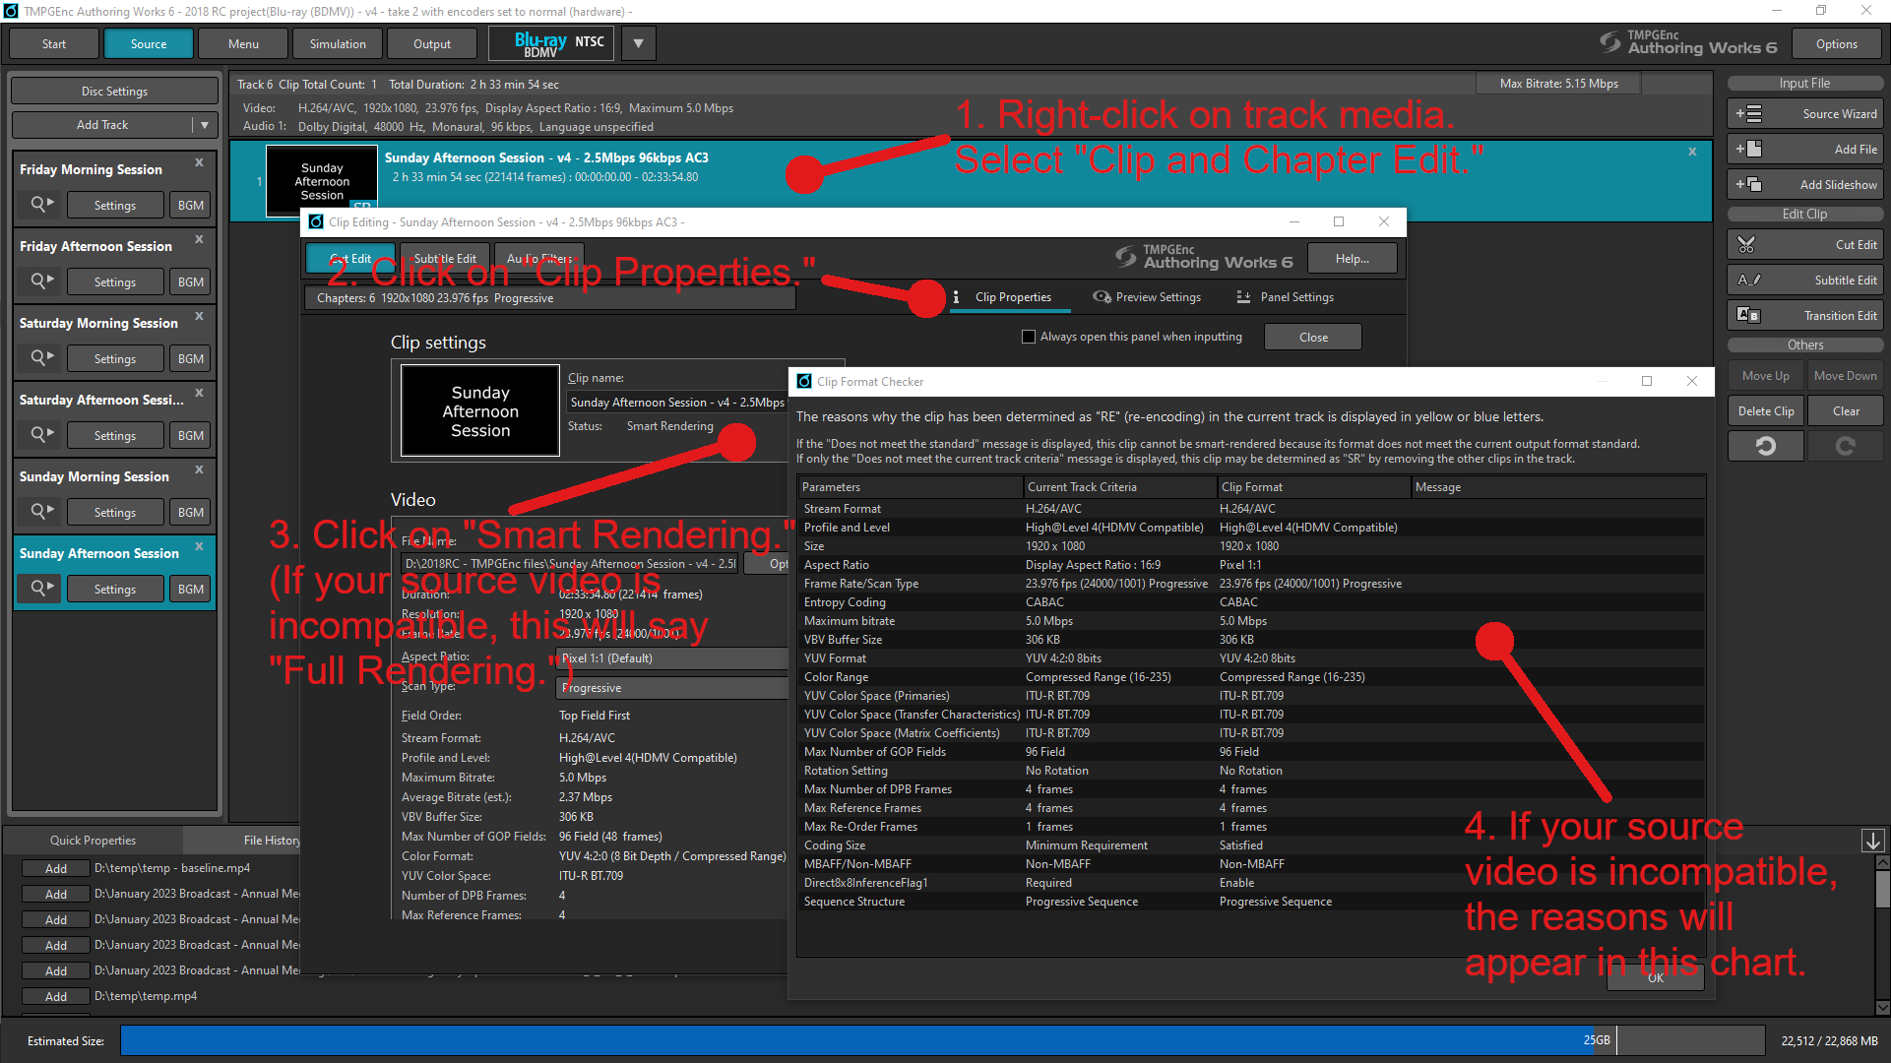Screen dimensions: 1891x1063
Task: Open Pixel 1:1 Aspect Ratio dropdown
Action: 671,658
